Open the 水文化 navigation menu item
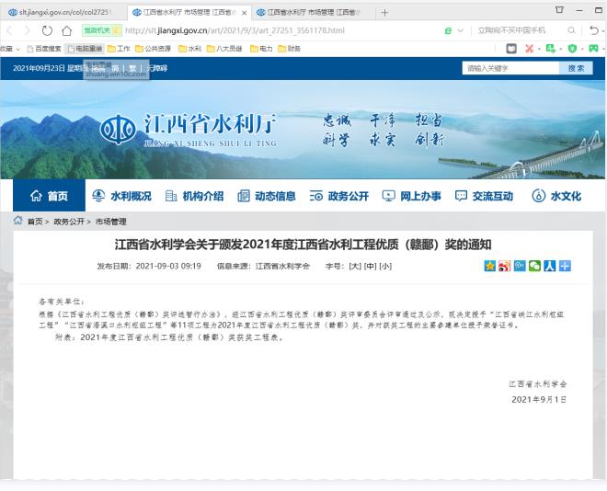The height and width of the screenshot is (491, 607). click(x=556, y=196)
